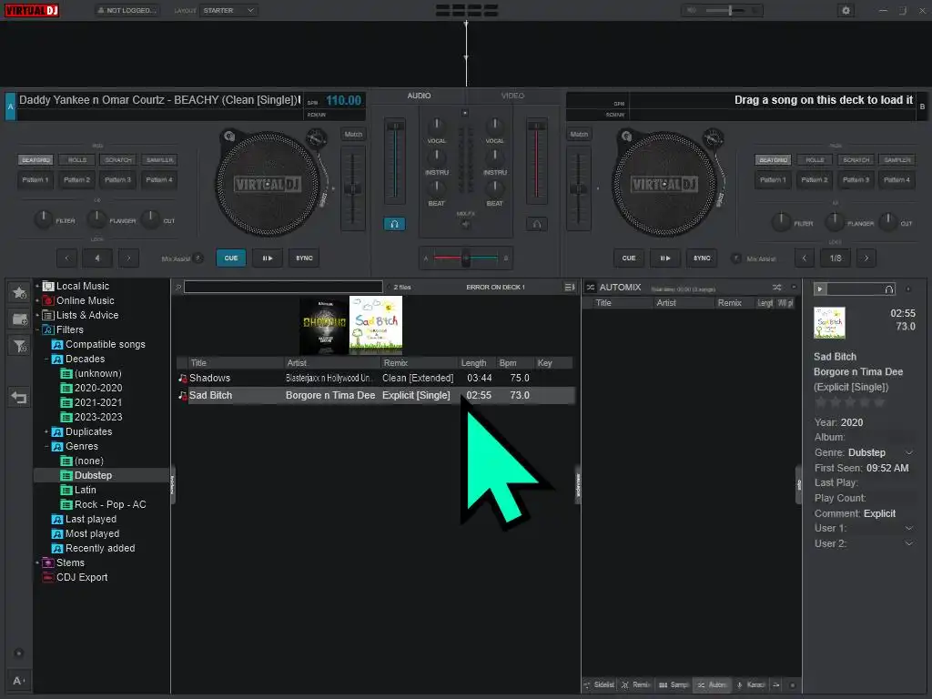Select the SAMPLER pad mode on deck B
The width and height of the screenshot is (932, 699).
click(x=897, y=160)
